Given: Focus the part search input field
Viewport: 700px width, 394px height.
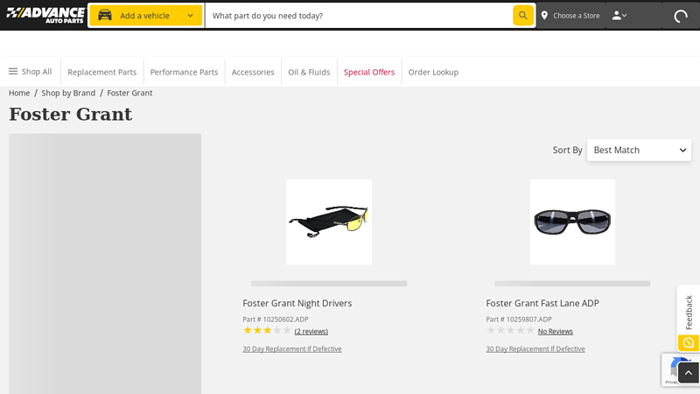Looking at the screenshot, I should 359,16.
